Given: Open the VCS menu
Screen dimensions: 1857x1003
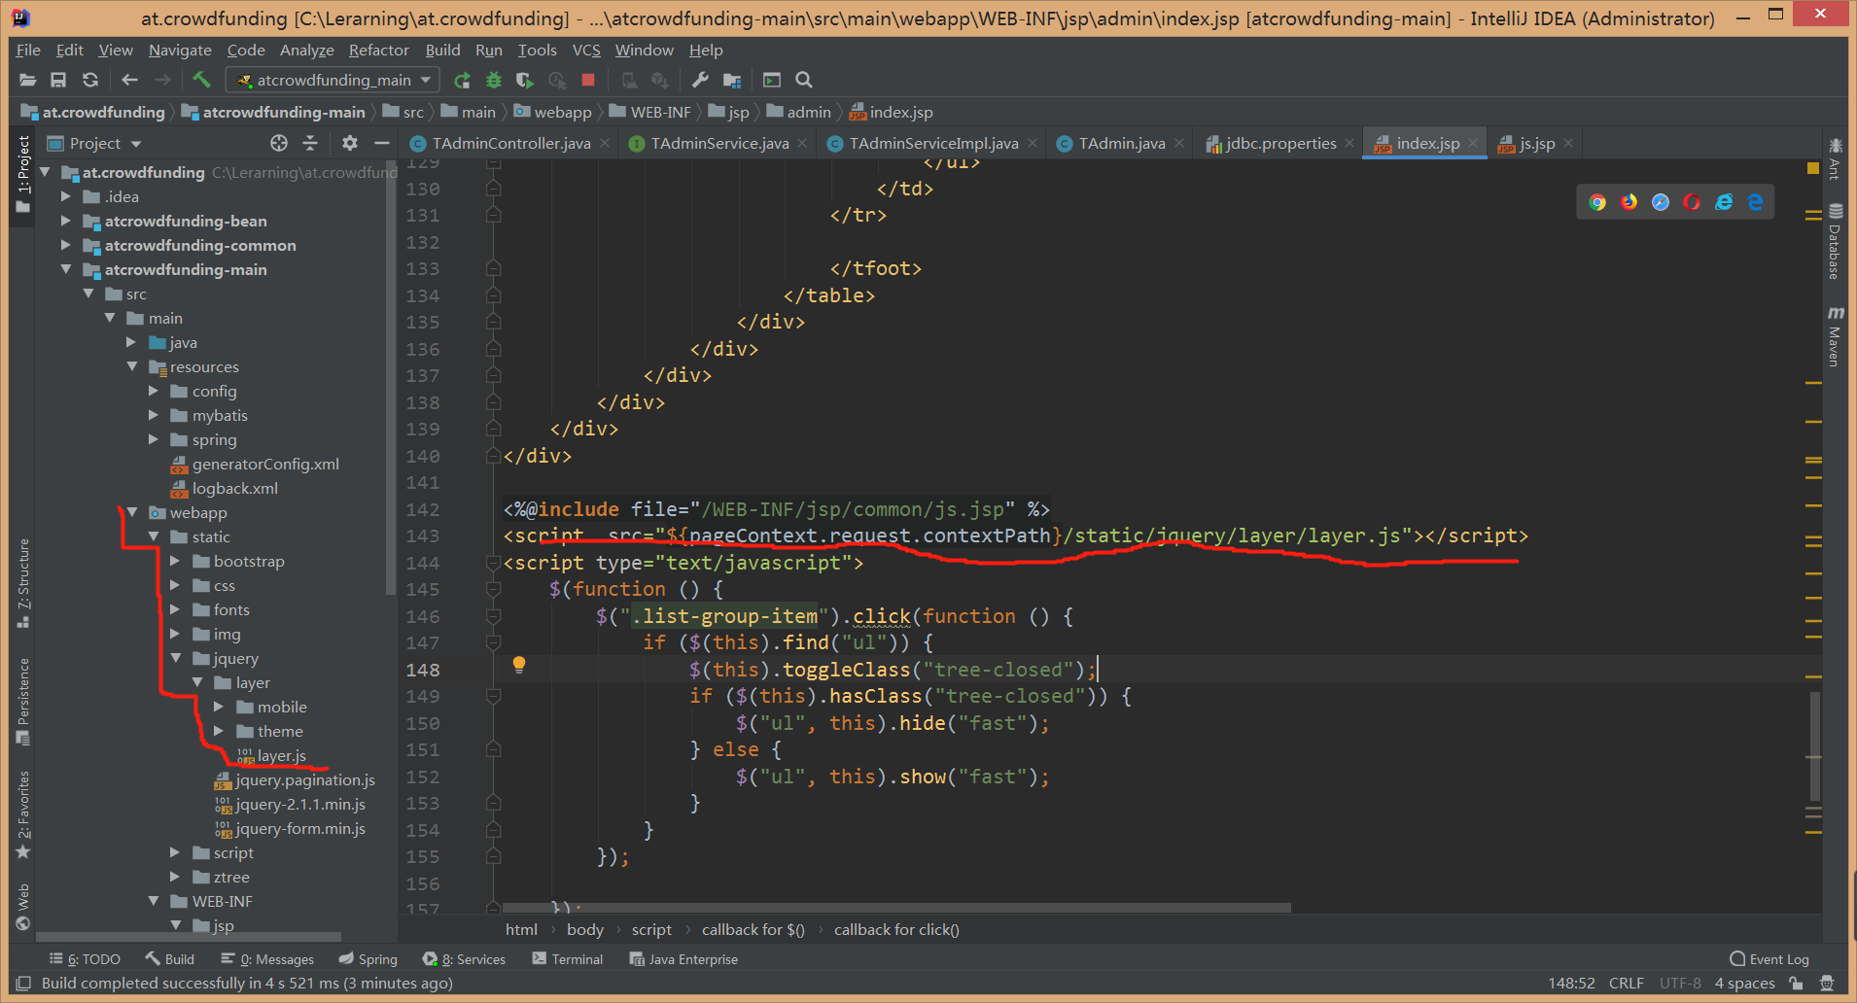Looking at the screenshot, I should pos(586,50).
